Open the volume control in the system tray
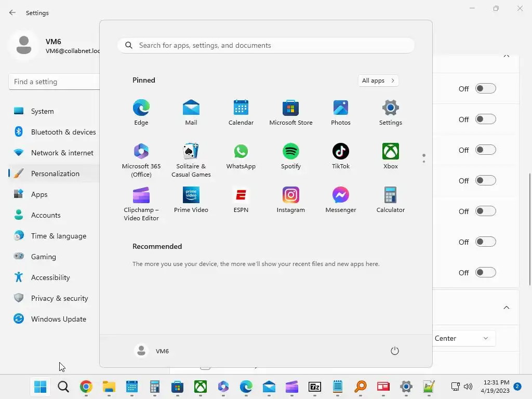This screenshot has height=399, width=532. 468,387
